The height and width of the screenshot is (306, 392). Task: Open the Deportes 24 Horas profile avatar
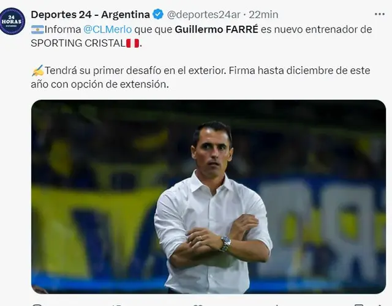pyautogui.click(x=12, y=21)
